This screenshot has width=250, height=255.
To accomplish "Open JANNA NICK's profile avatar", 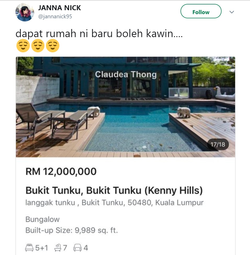I will (25, 12).
